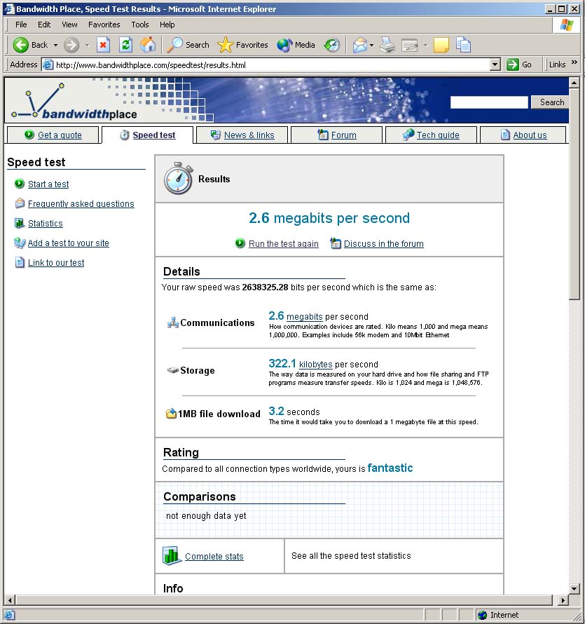Open the File menu
The height and width of the screenshot is (624, 585).
pos(21,25)
